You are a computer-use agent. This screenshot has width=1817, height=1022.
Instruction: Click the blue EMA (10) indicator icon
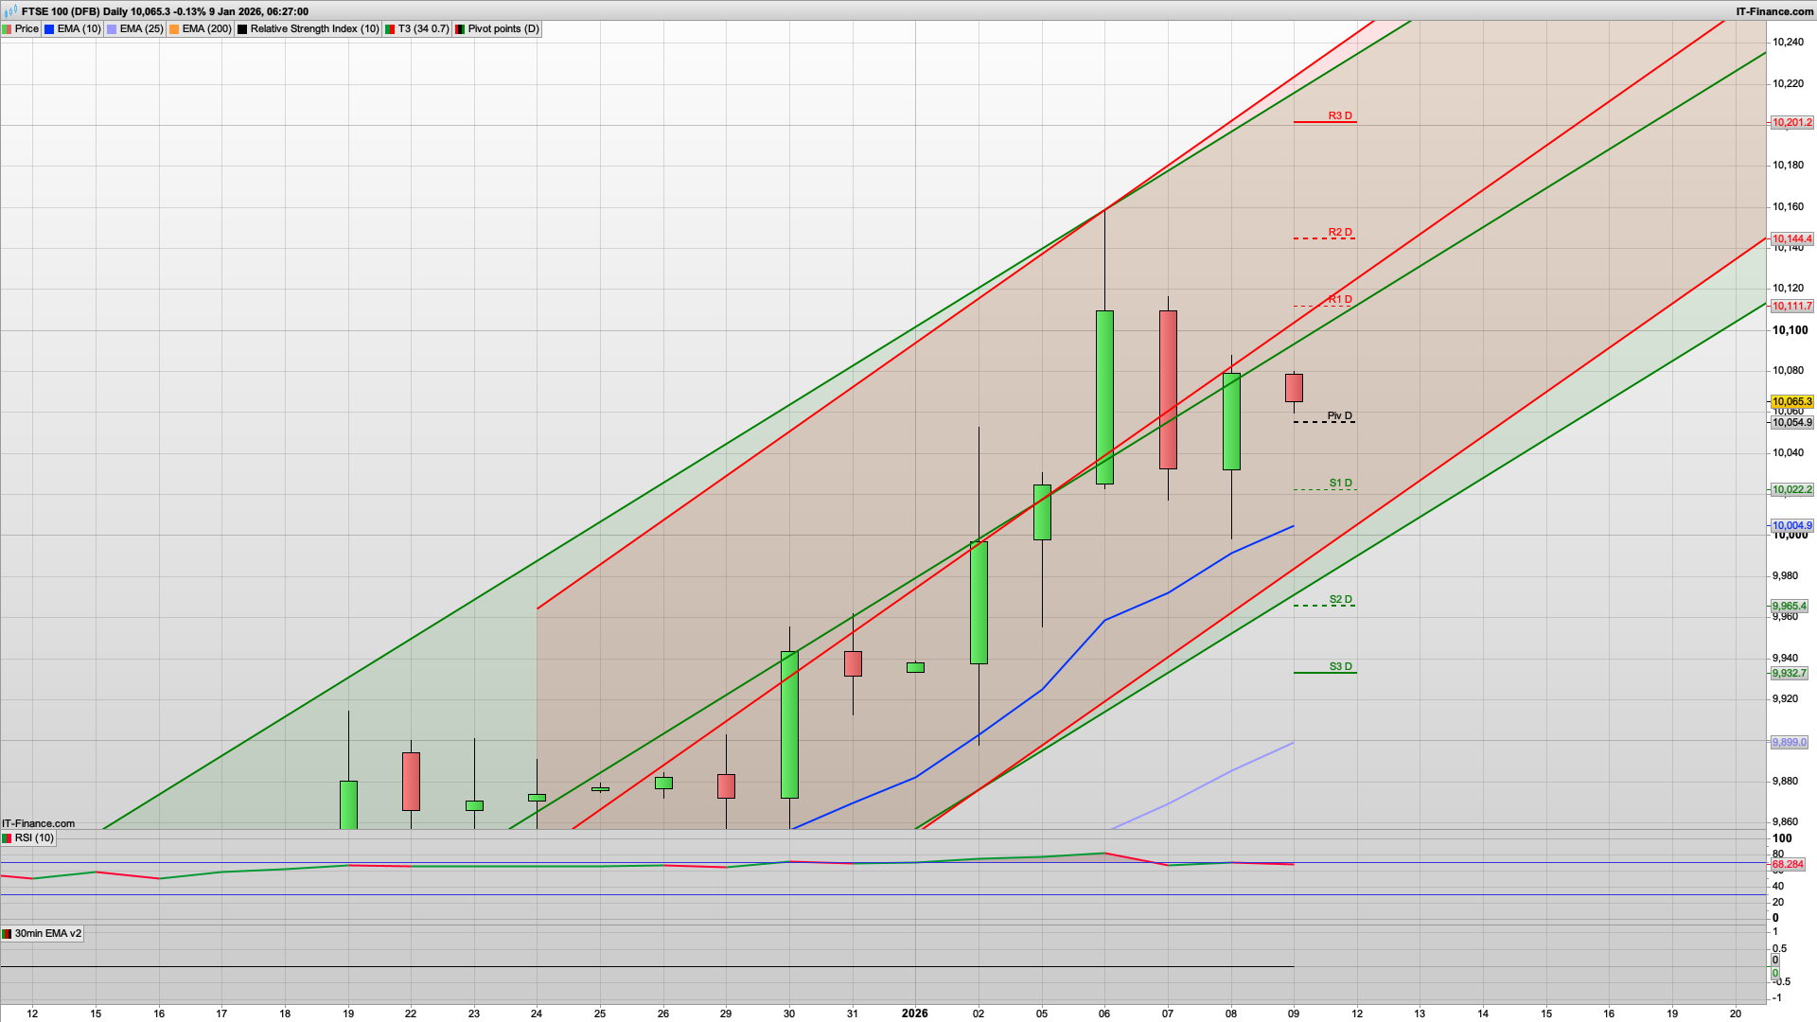point(49,28)
